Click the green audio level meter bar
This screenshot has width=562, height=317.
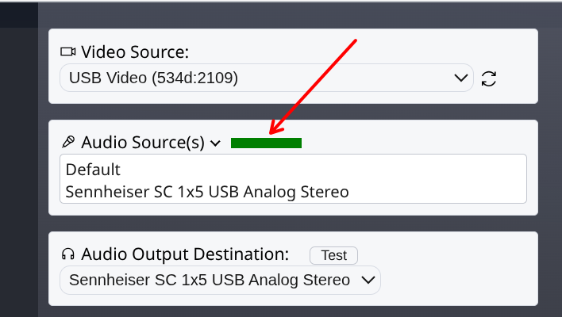click(x=266, y=143)
